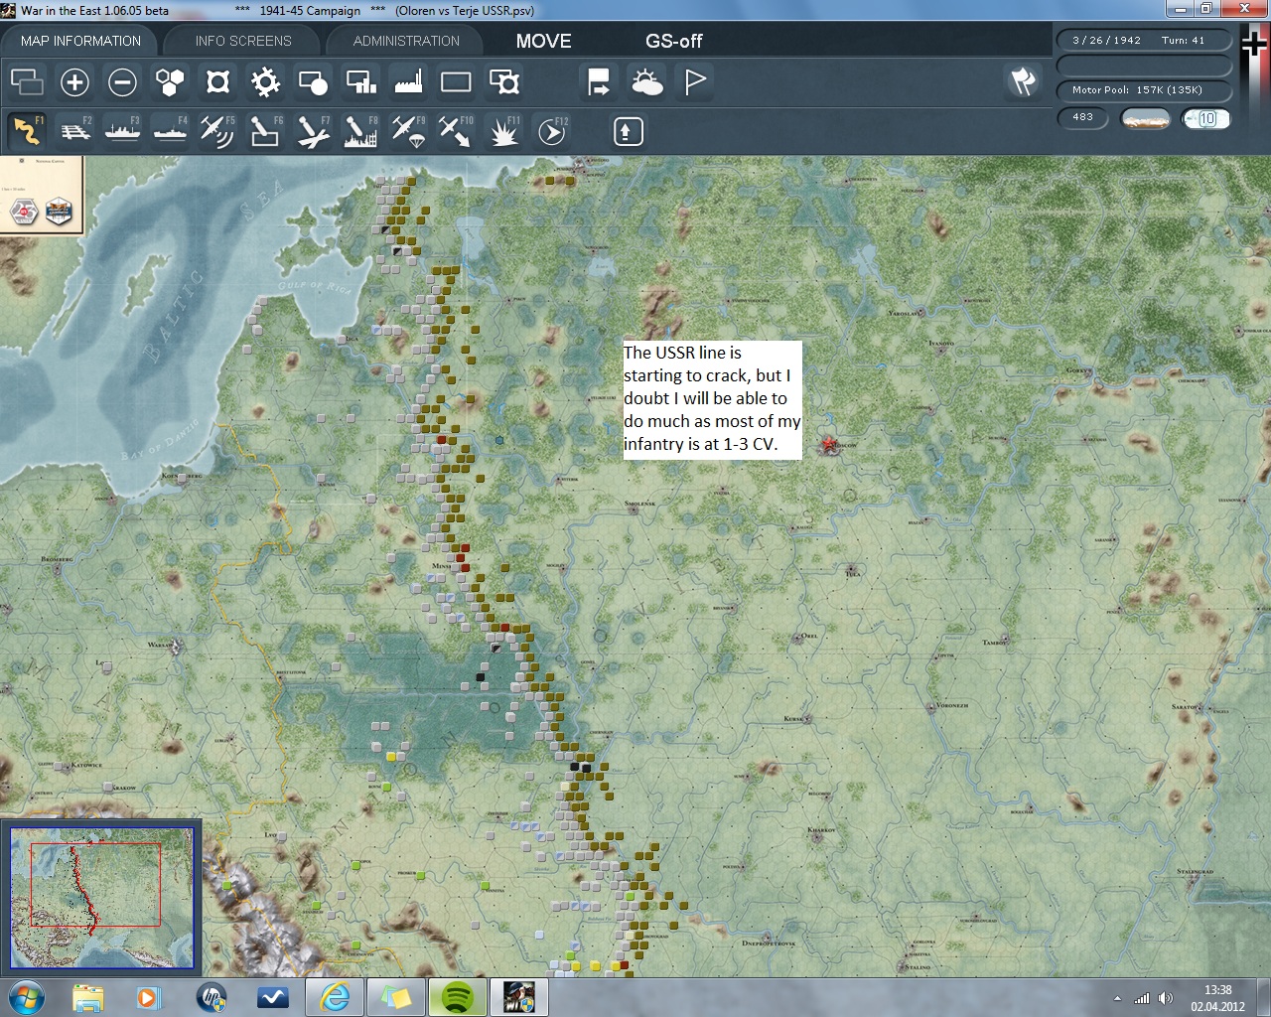This screenshot has height=1017, width=1271.
Task: Open Spotify from the taskbar
Action: pyautogui.click(x=457, y=997)
